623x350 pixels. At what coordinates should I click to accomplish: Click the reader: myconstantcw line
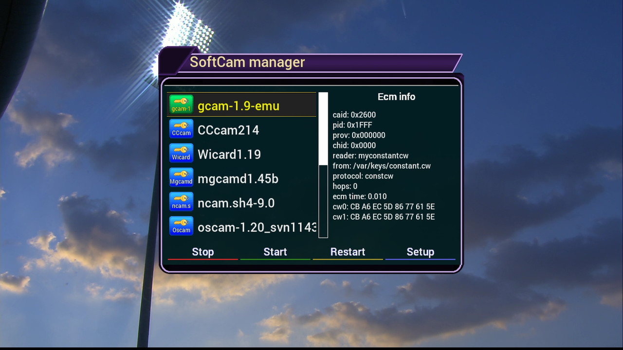(370, 156)
